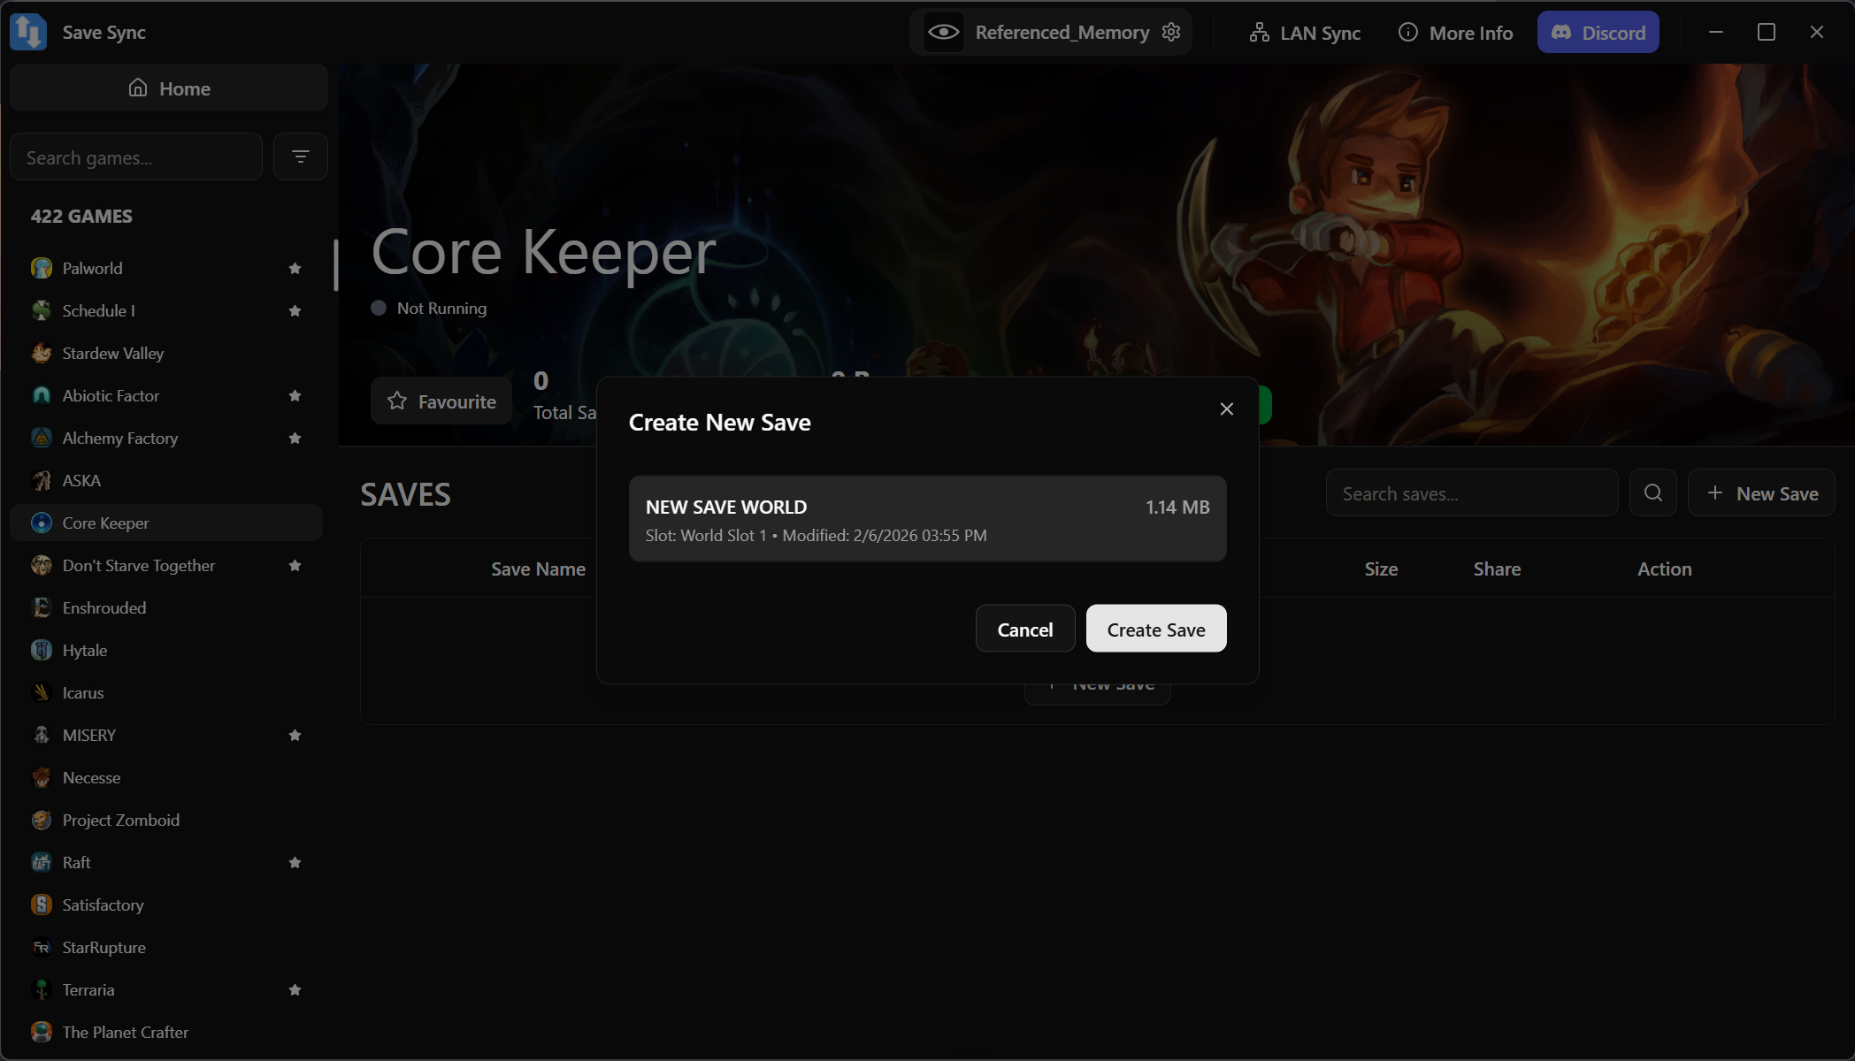Screen dimensions: 1855x1061
Task: Click the Size column header
Action: (1381, 569)
